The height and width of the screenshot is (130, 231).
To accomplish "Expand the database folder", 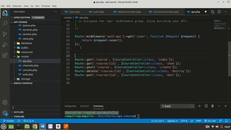I will pos(35,43).
